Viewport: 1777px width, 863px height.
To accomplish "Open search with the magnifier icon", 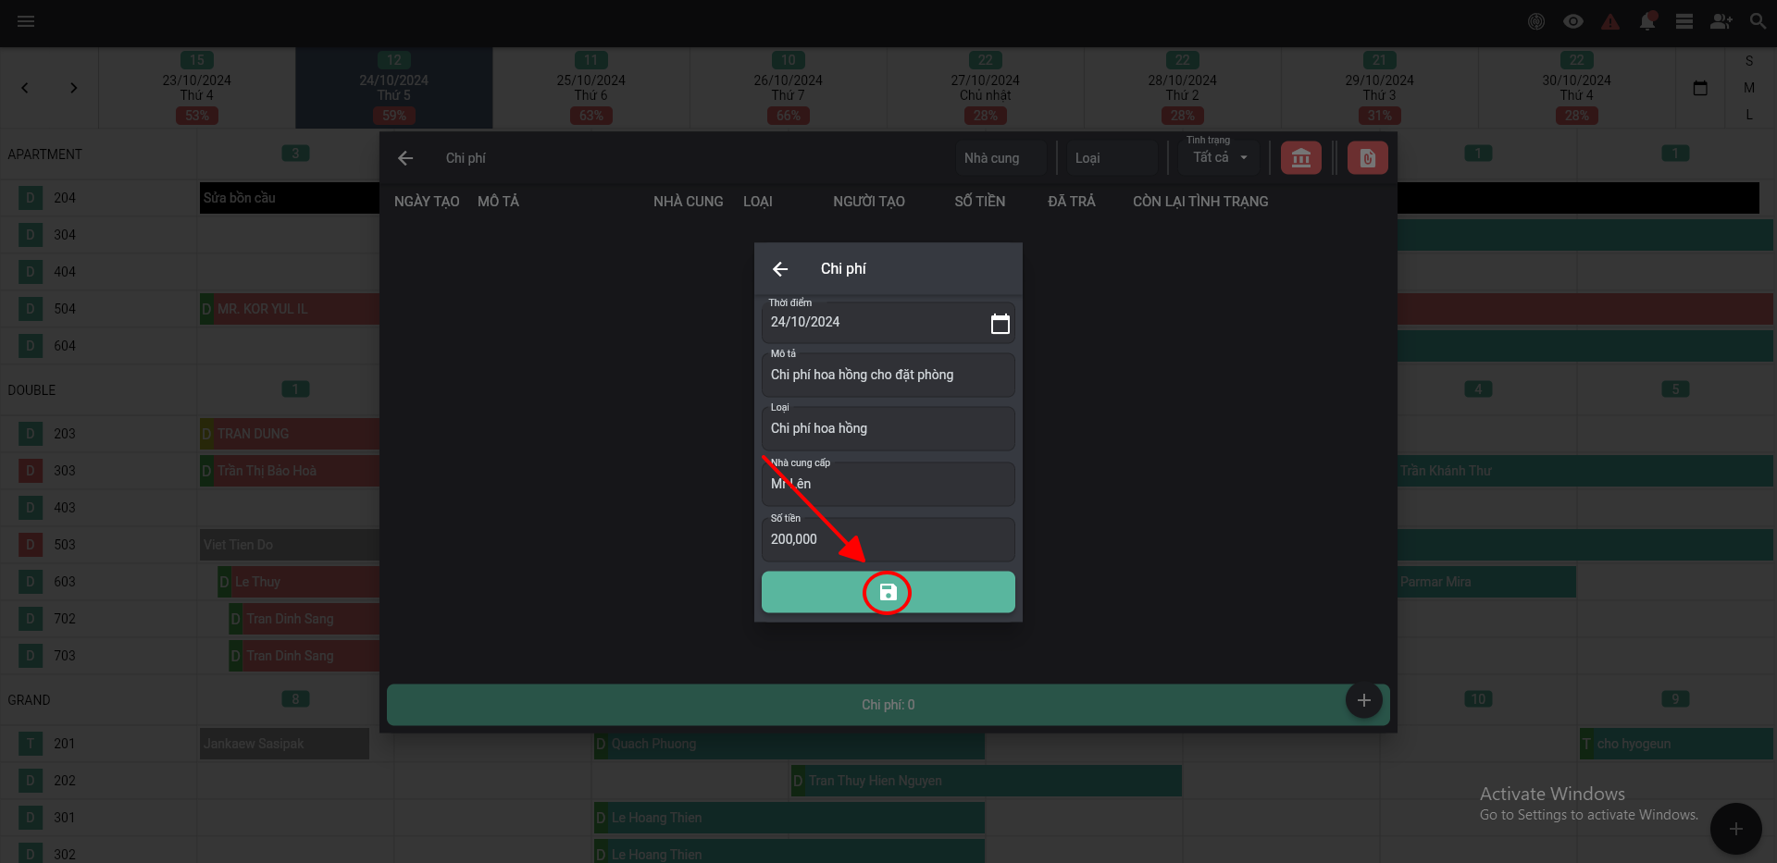I will [1758, 21].
